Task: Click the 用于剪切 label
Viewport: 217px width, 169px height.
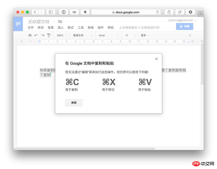Action: 108,90
